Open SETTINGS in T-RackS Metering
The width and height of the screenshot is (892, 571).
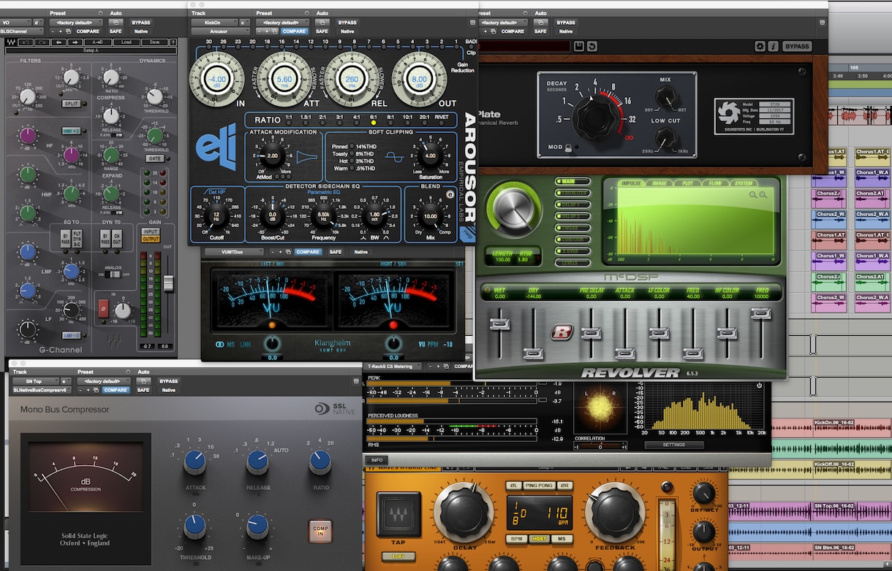click(673, 445)
